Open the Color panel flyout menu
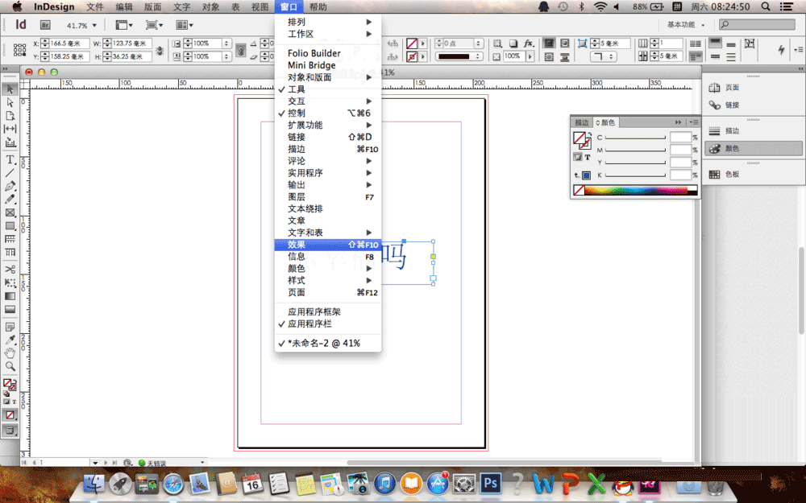 click(x=693, y=122)
